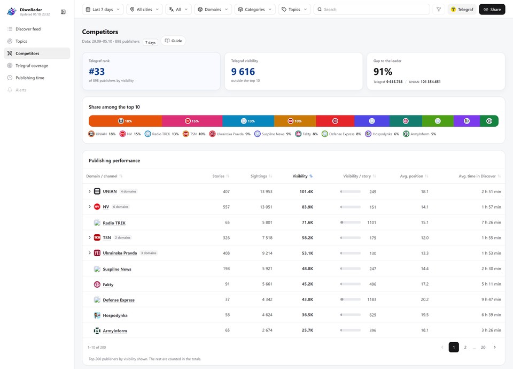Click Suspilne News legend icon

[258, 134]
